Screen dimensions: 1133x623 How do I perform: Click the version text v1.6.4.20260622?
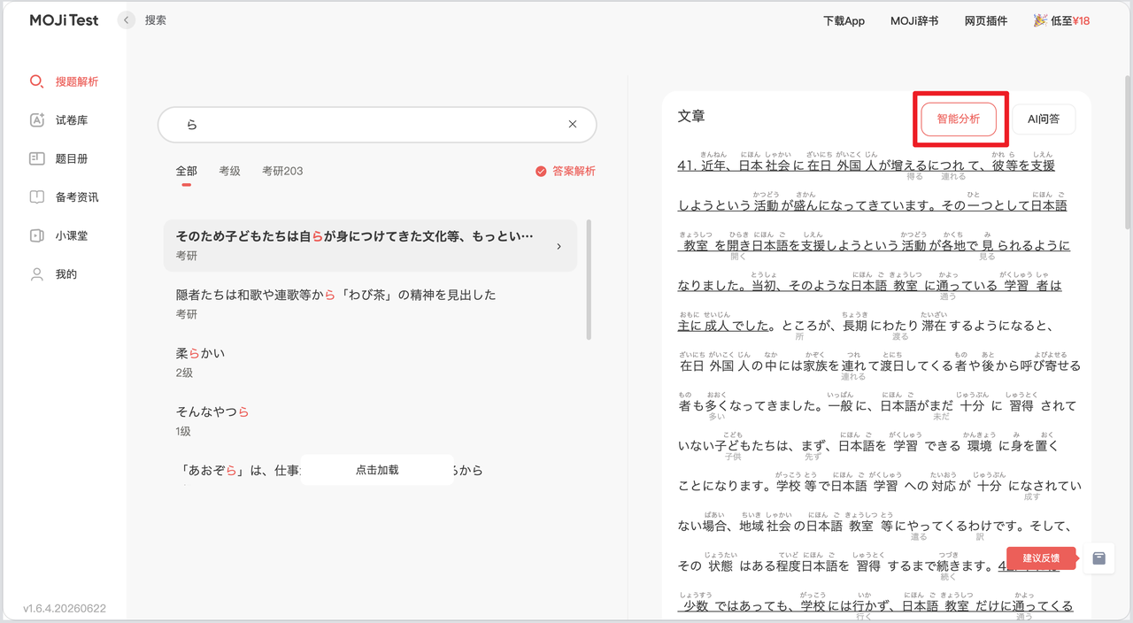tap(65, 609)
